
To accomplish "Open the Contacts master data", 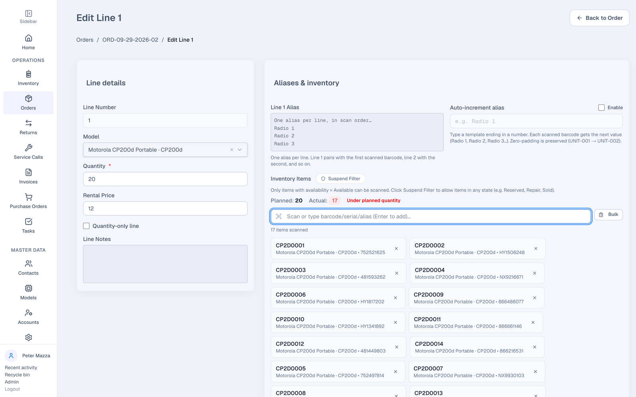I will click(x=29, y=268).
